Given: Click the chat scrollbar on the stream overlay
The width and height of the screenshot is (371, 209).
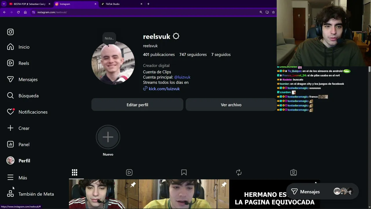Looking at the screenshot, I should [x=370, y=69].
